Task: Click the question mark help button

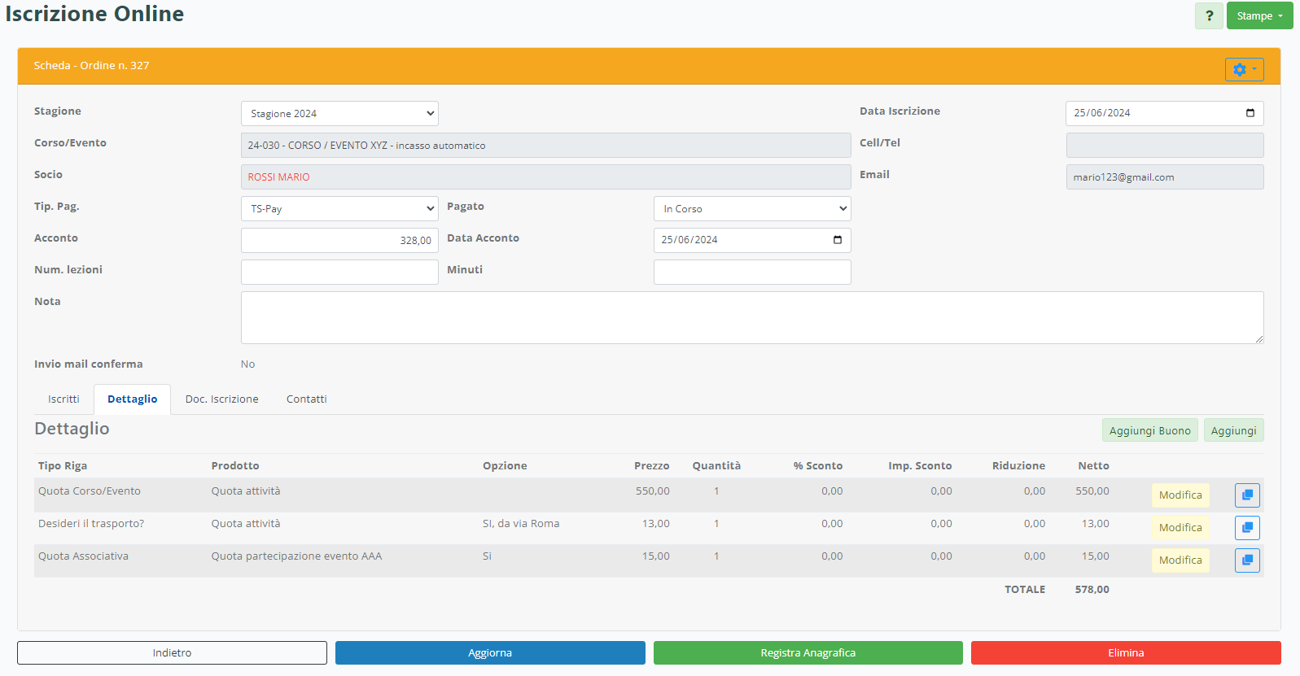Action: [x=1209, y=16]
